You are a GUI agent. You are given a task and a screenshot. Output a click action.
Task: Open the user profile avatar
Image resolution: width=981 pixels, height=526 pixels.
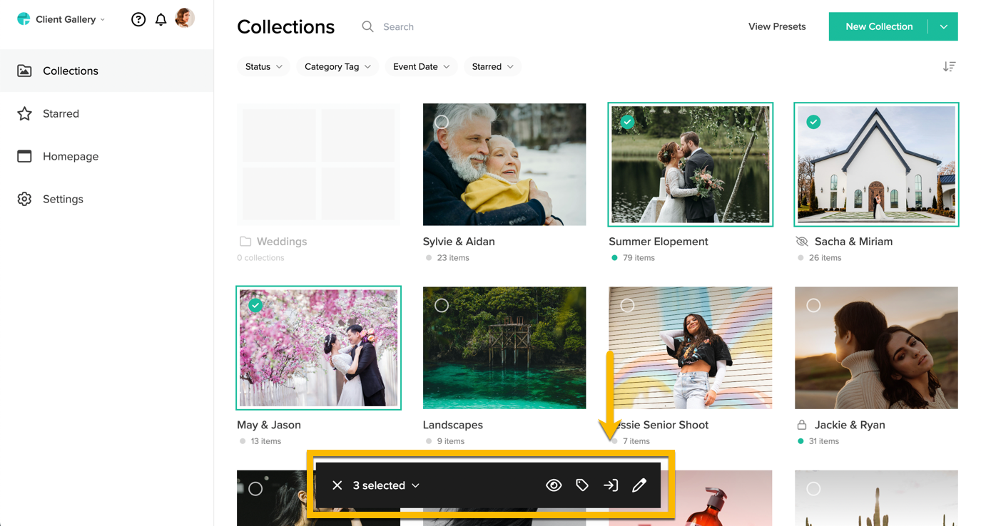[x=185, y=18]
